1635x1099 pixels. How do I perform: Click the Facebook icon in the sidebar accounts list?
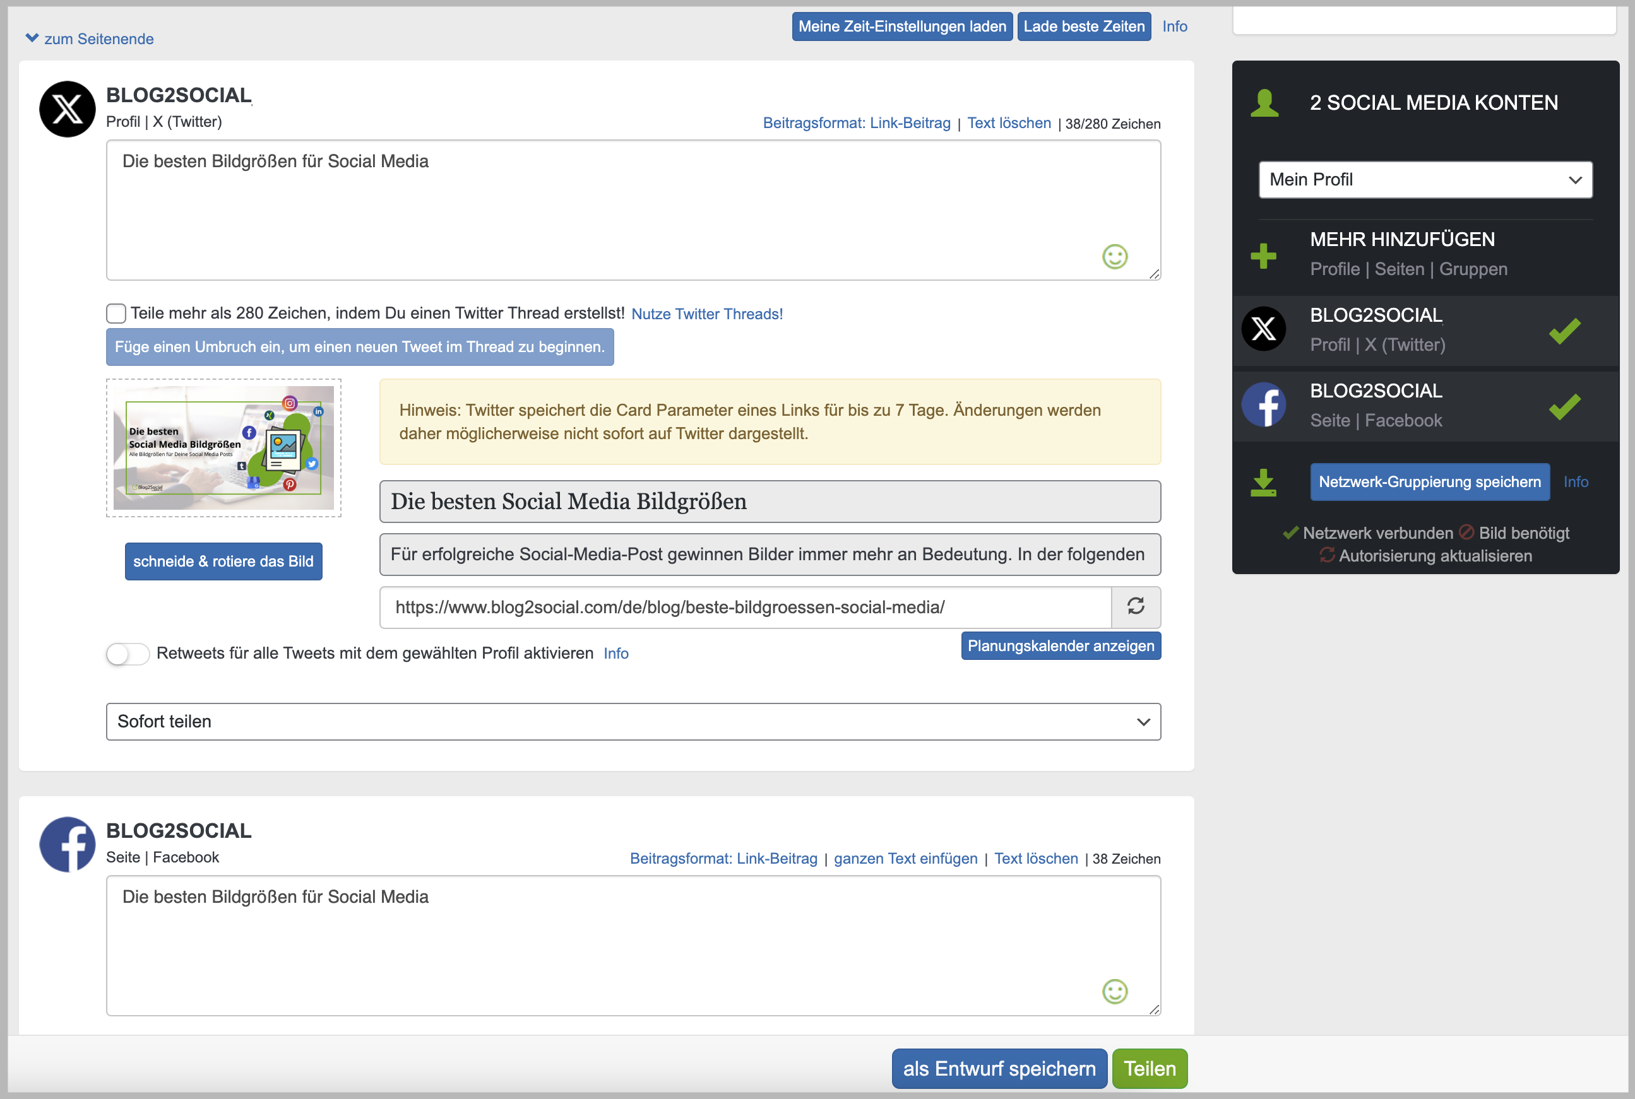click(1263, 404)
